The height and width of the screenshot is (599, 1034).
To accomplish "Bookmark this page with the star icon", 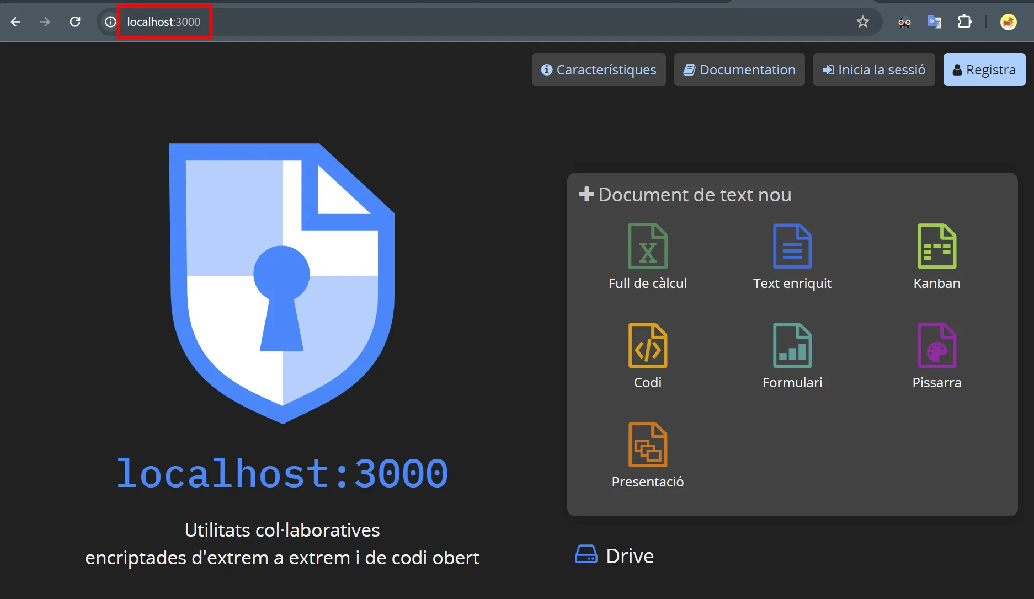I will click(862, 22).
